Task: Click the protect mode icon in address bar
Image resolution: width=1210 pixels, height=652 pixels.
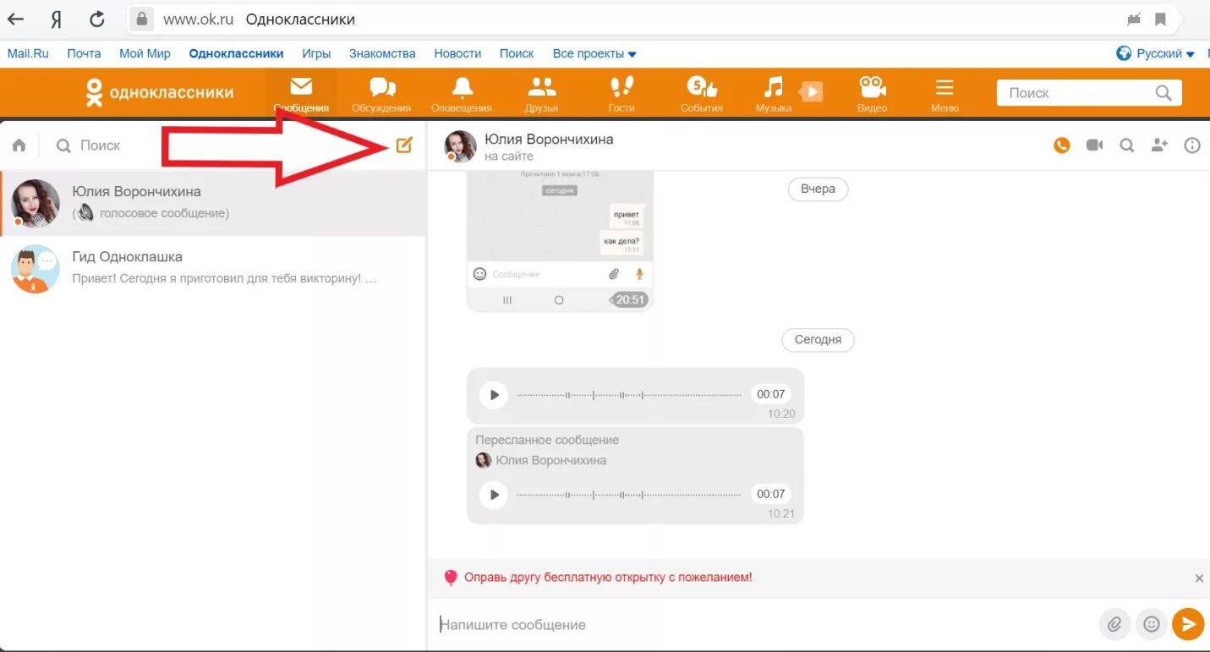Action: click(x=1134, y=19)
